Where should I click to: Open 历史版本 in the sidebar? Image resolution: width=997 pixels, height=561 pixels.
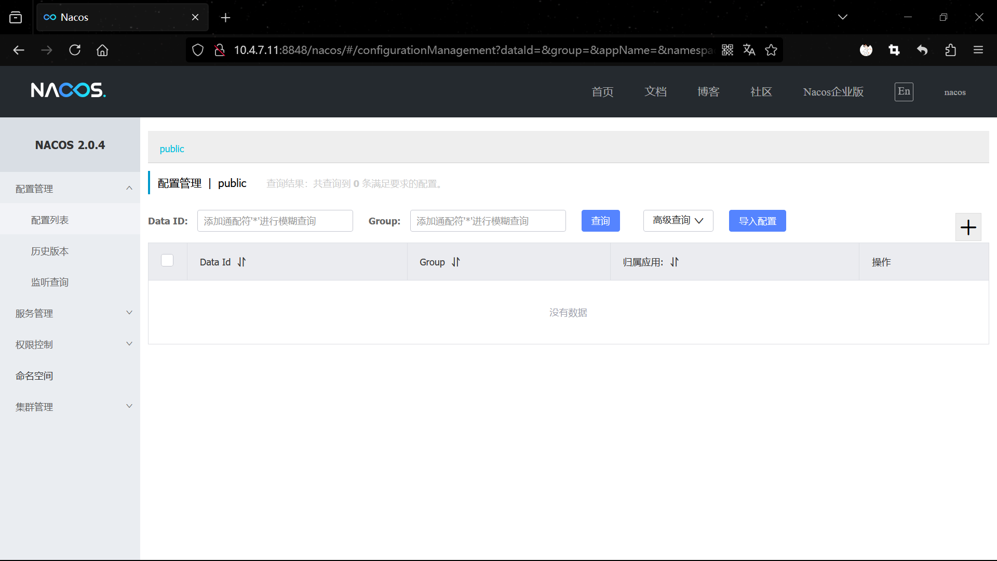(x=50, y=251)
